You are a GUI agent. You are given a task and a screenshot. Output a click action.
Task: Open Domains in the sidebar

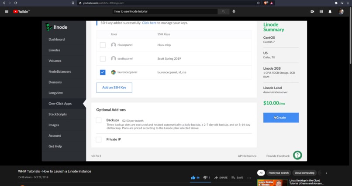(55, 82)
